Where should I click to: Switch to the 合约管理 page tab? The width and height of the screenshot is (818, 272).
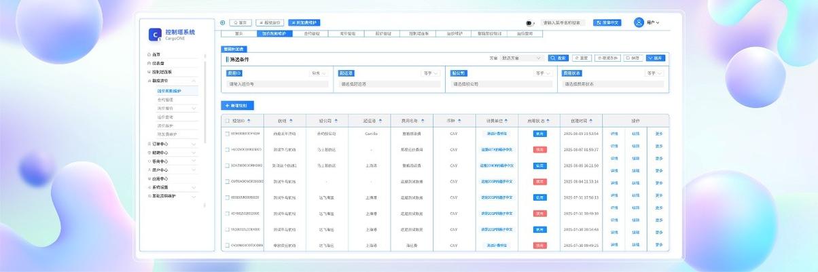[312, 33]
